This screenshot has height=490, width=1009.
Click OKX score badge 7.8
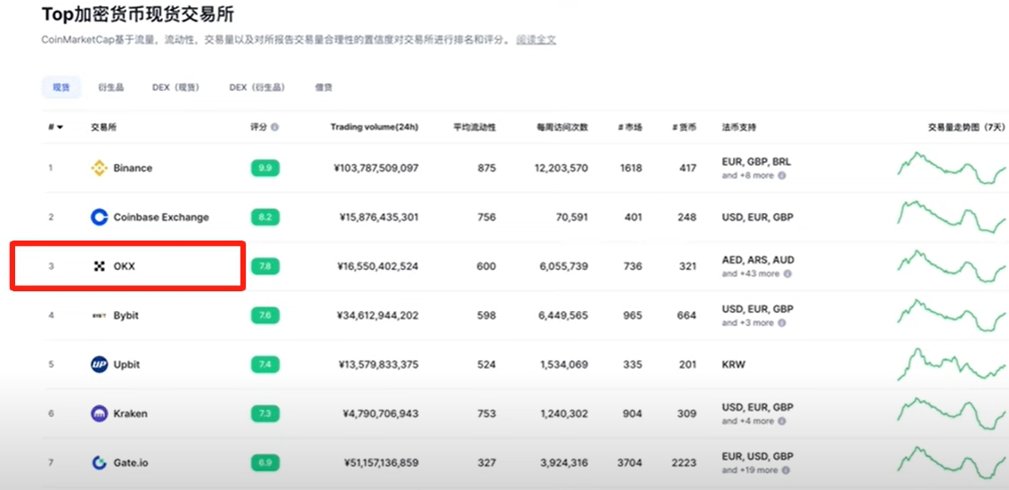pyautogui.click(x=265, y=265)
